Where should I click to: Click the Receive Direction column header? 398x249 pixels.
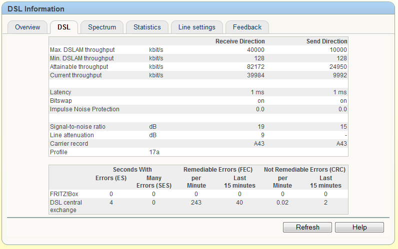(x=240, y=41)
